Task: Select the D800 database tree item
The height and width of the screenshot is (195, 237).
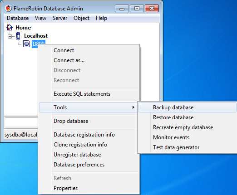Action: tap(39, 44)
